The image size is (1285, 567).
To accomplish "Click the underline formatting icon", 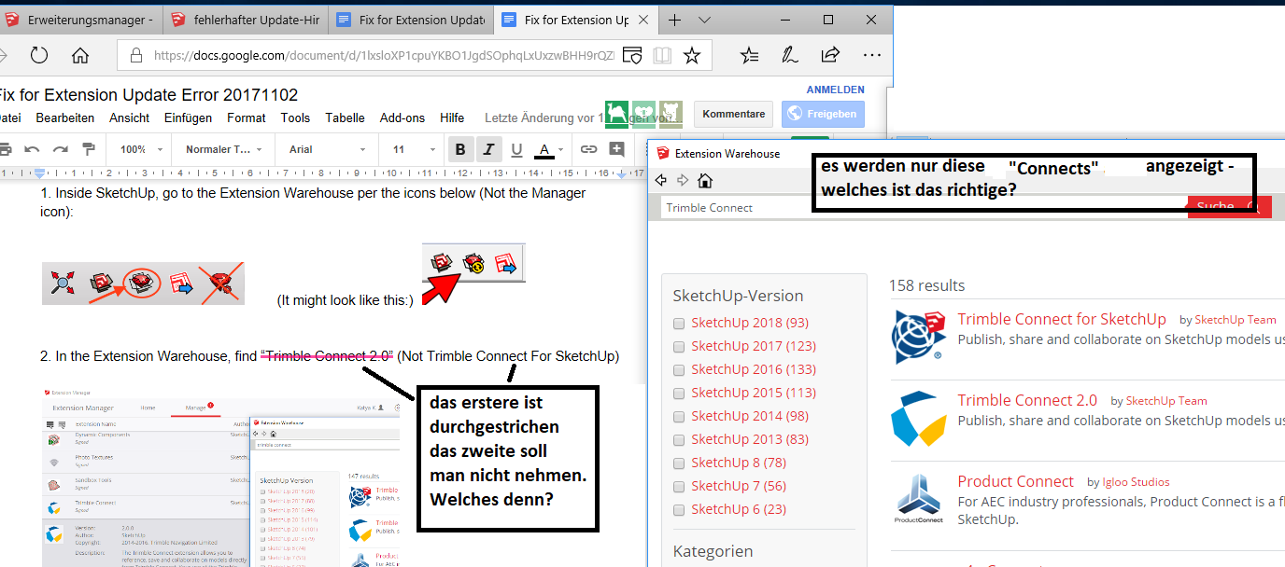I will pyautogui.click(x=516, y=149).
